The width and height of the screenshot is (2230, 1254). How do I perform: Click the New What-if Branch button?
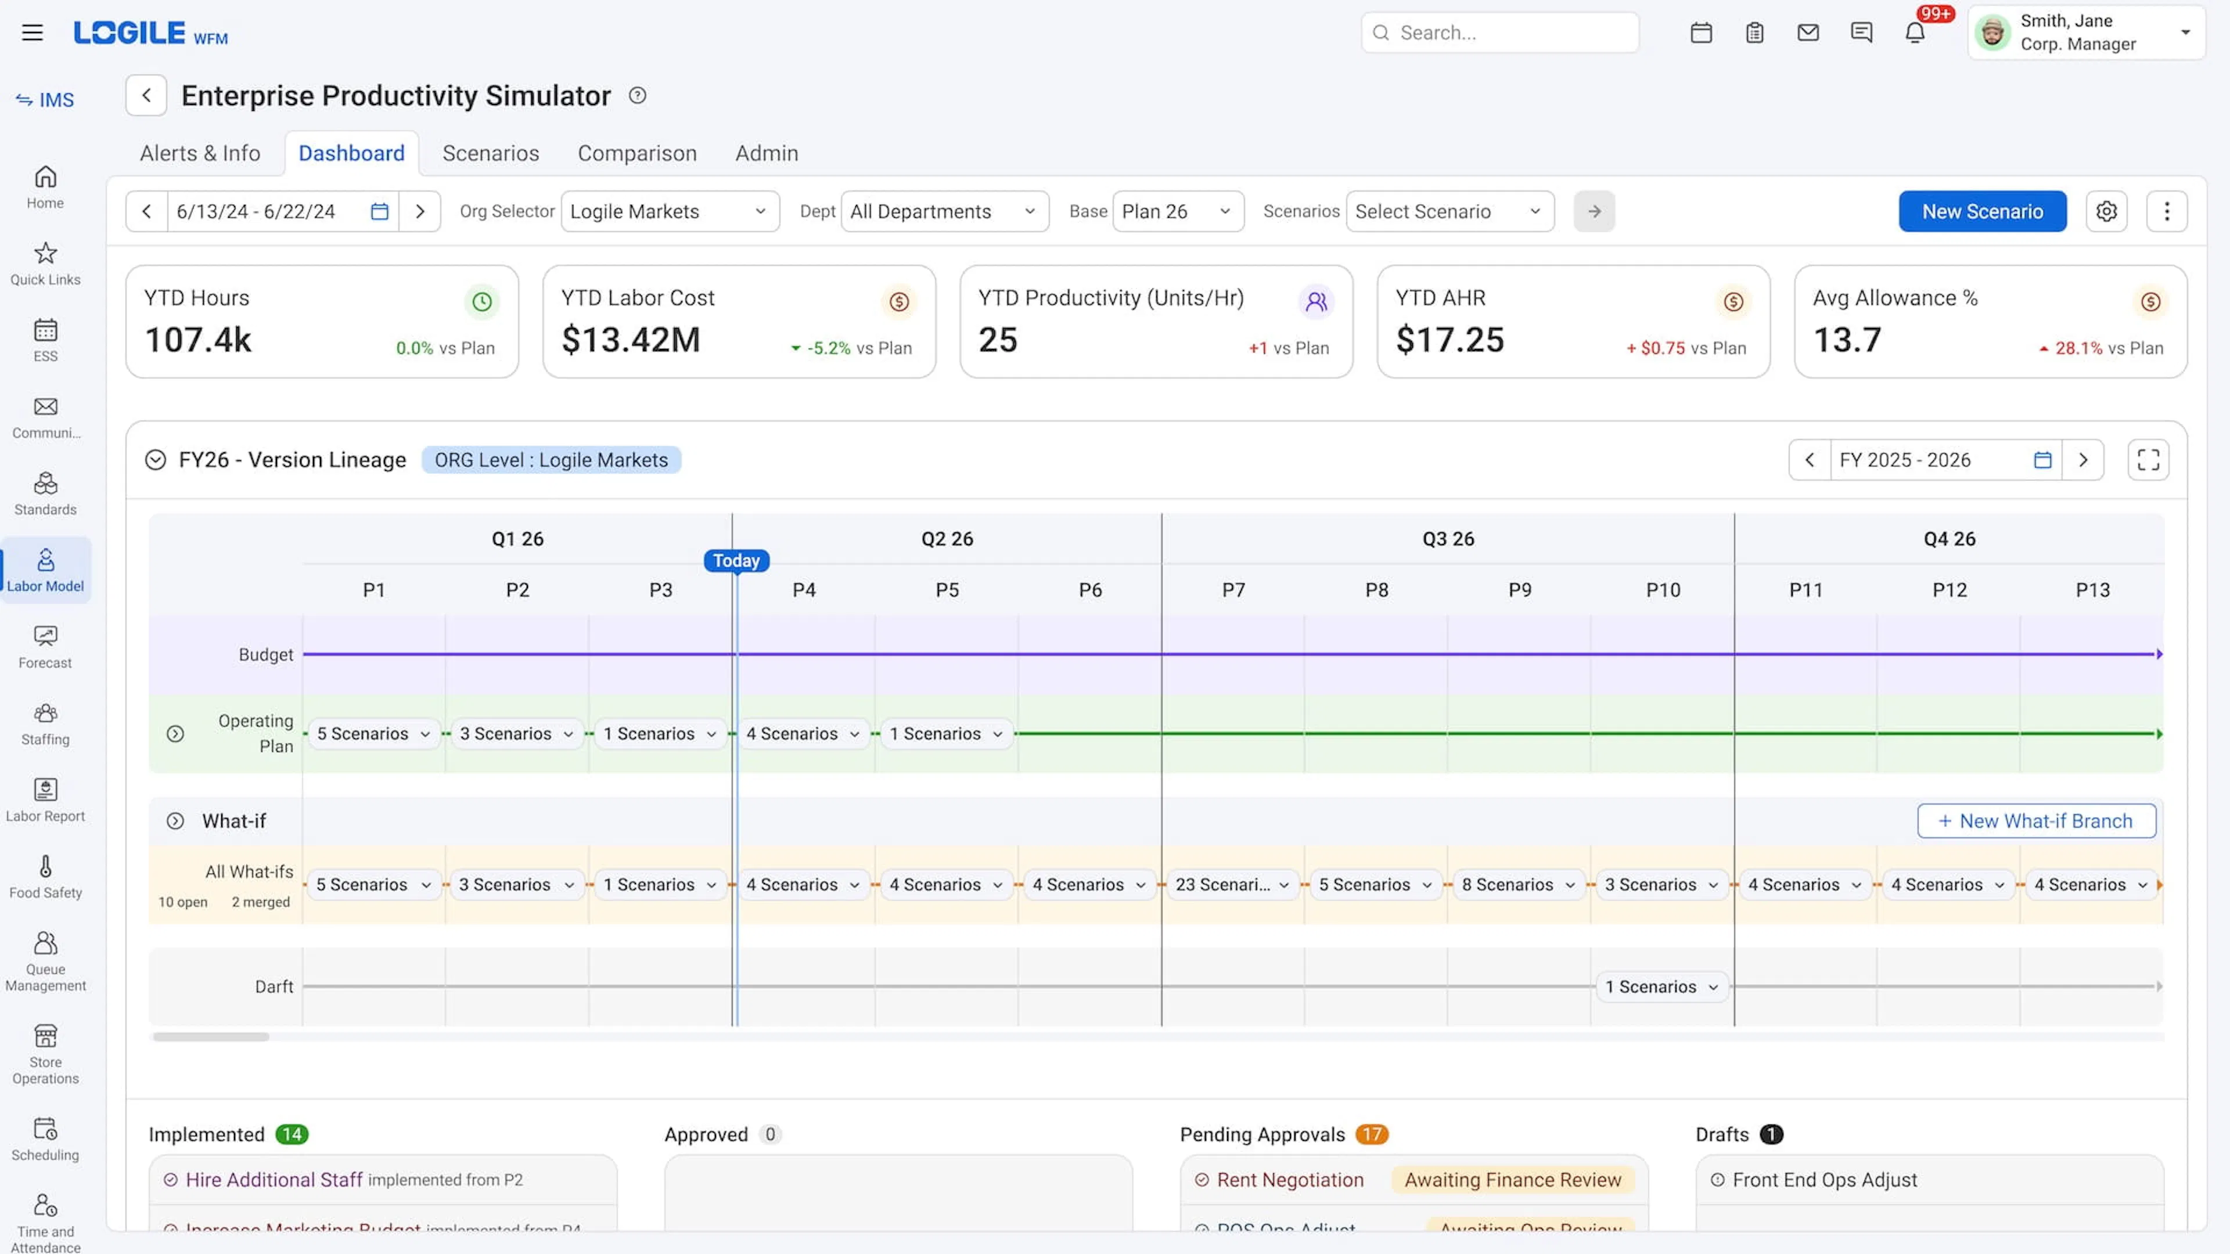[2036, 820]
